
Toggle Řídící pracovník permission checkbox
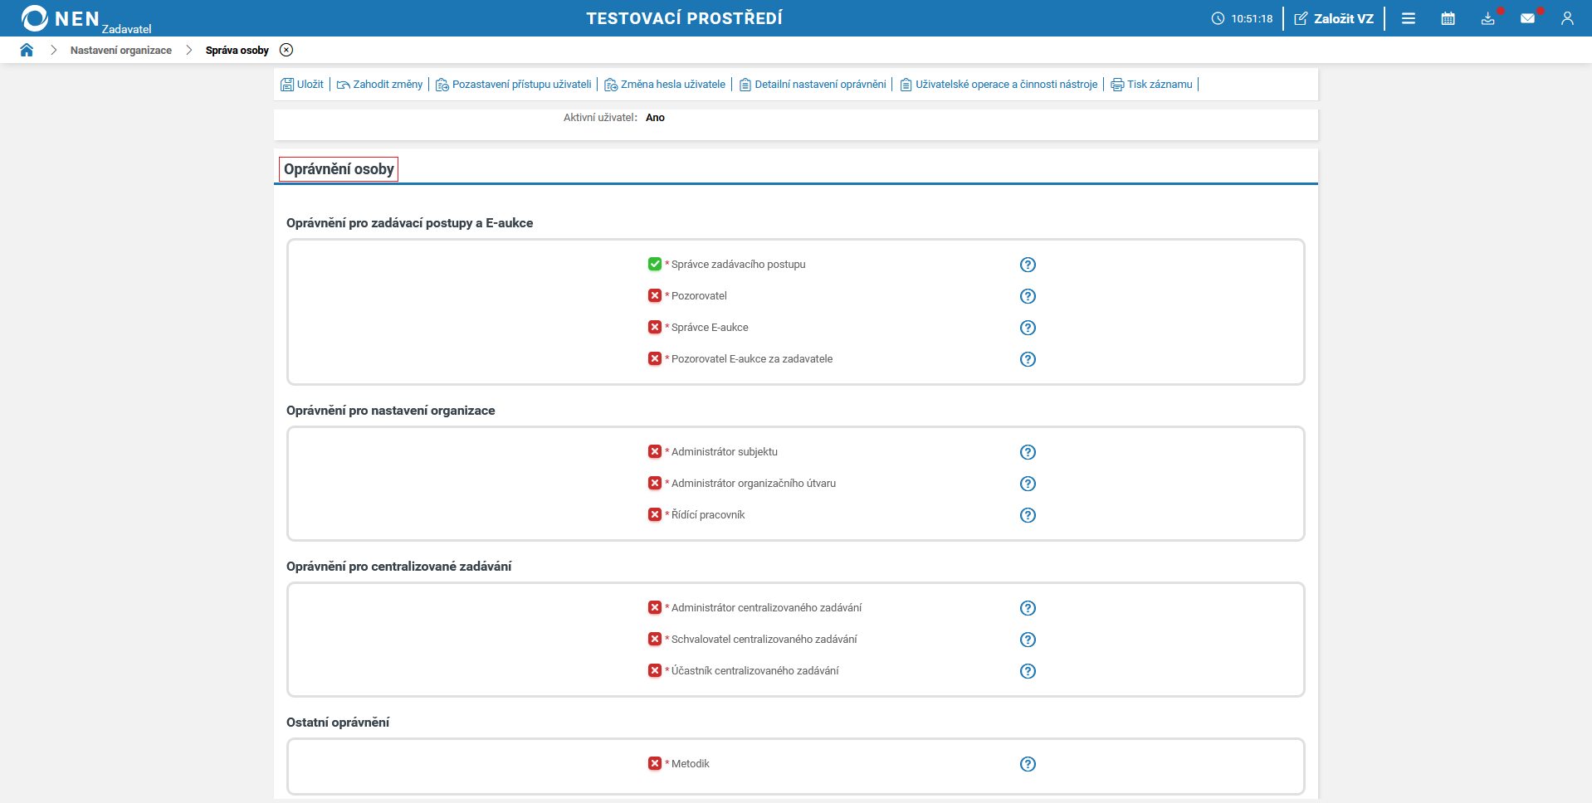coord(655,514)
